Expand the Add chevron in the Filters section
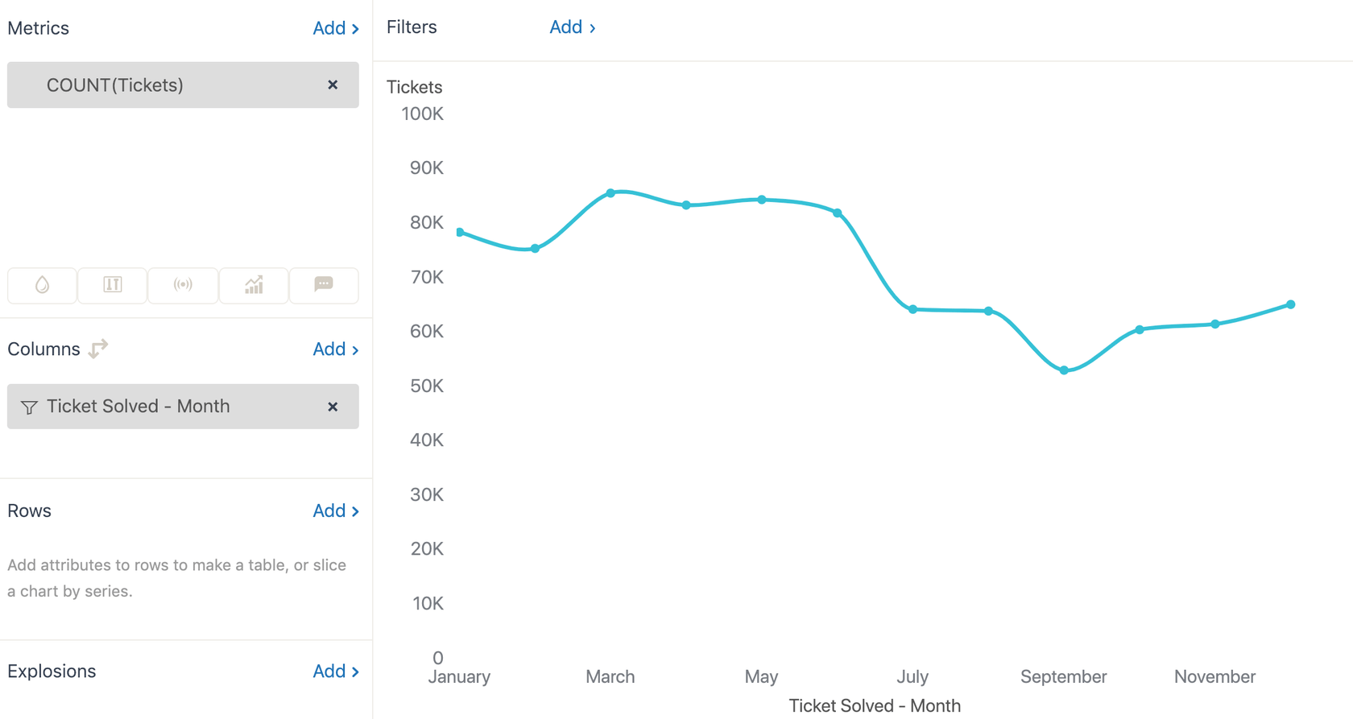 593,27
